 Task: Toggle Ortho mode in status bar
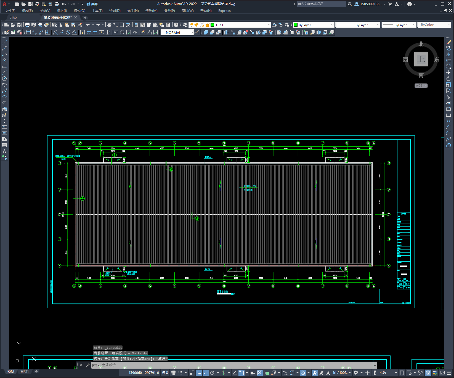click(x=206, y=373)
